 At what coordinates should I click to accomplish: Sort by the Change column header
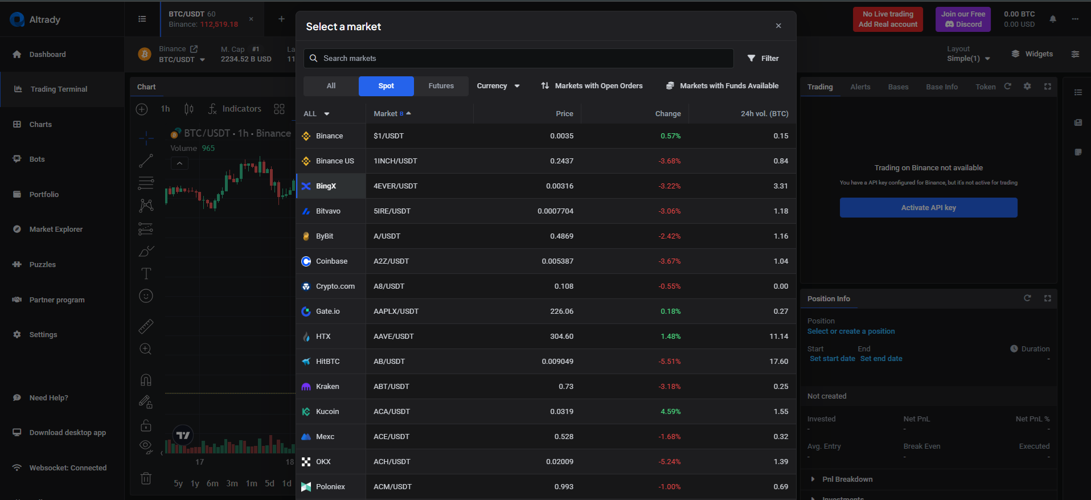[667, 114]
